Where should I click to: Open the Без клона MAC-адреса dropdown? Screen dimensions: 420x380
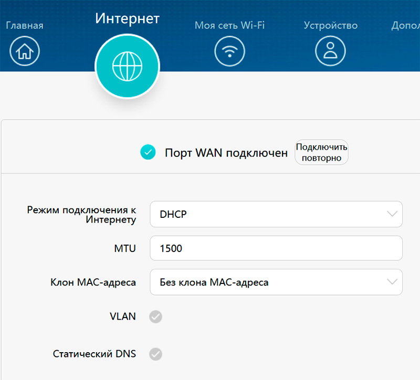[x=268, y=282]
